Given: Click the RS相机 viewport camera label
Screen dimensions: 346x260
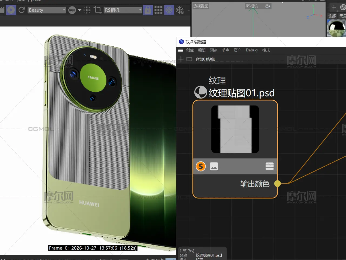Looking at the screenshot, I should click(x=251, y=6).
